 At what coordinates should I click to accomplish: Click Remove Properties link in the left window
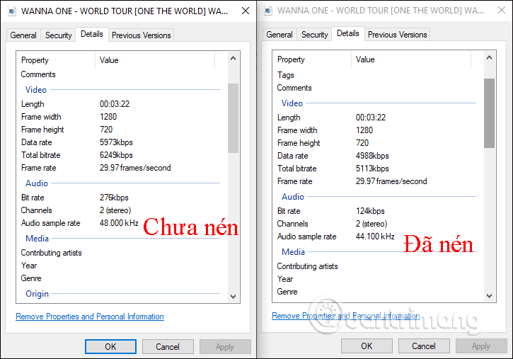click(x=90, y=317)
